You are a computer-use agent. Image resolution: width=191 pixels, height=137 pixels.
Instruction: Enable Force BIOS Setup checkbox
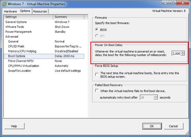(97, 74)
